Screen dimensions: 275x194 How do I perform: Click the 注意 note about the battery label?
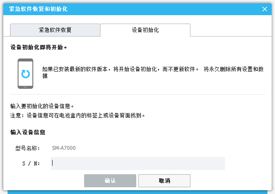click(x=77, y=115)
